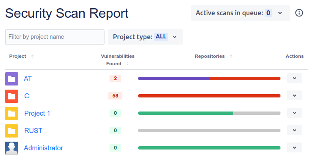
Task: Click the info icon beside active scans
Action: pyautogui.click(x=299, y=13)
